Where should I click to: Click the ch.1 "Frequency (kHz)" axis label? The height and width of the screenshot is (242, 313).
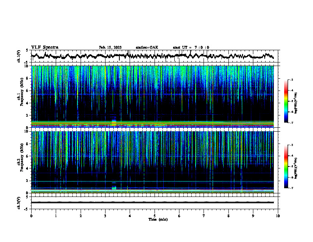pos(23,92)
